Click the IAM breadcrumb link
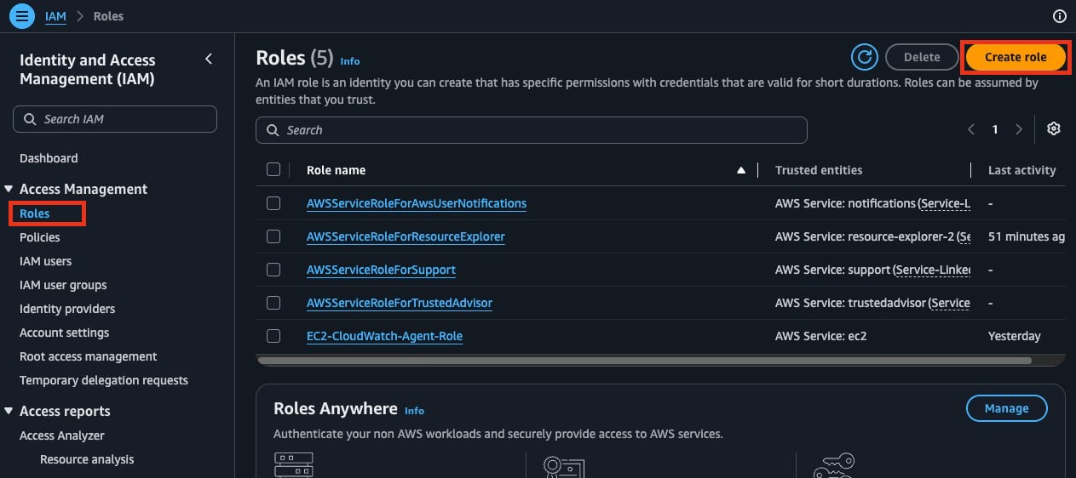The width and height of the screenshot is (1076, 478). click(x=55, y=16)
